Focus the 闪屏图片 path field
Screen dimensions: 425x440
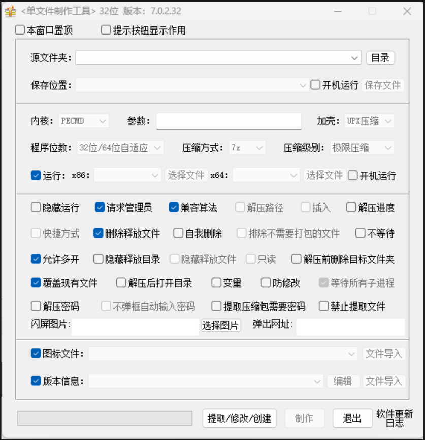(x=135, y=327)
